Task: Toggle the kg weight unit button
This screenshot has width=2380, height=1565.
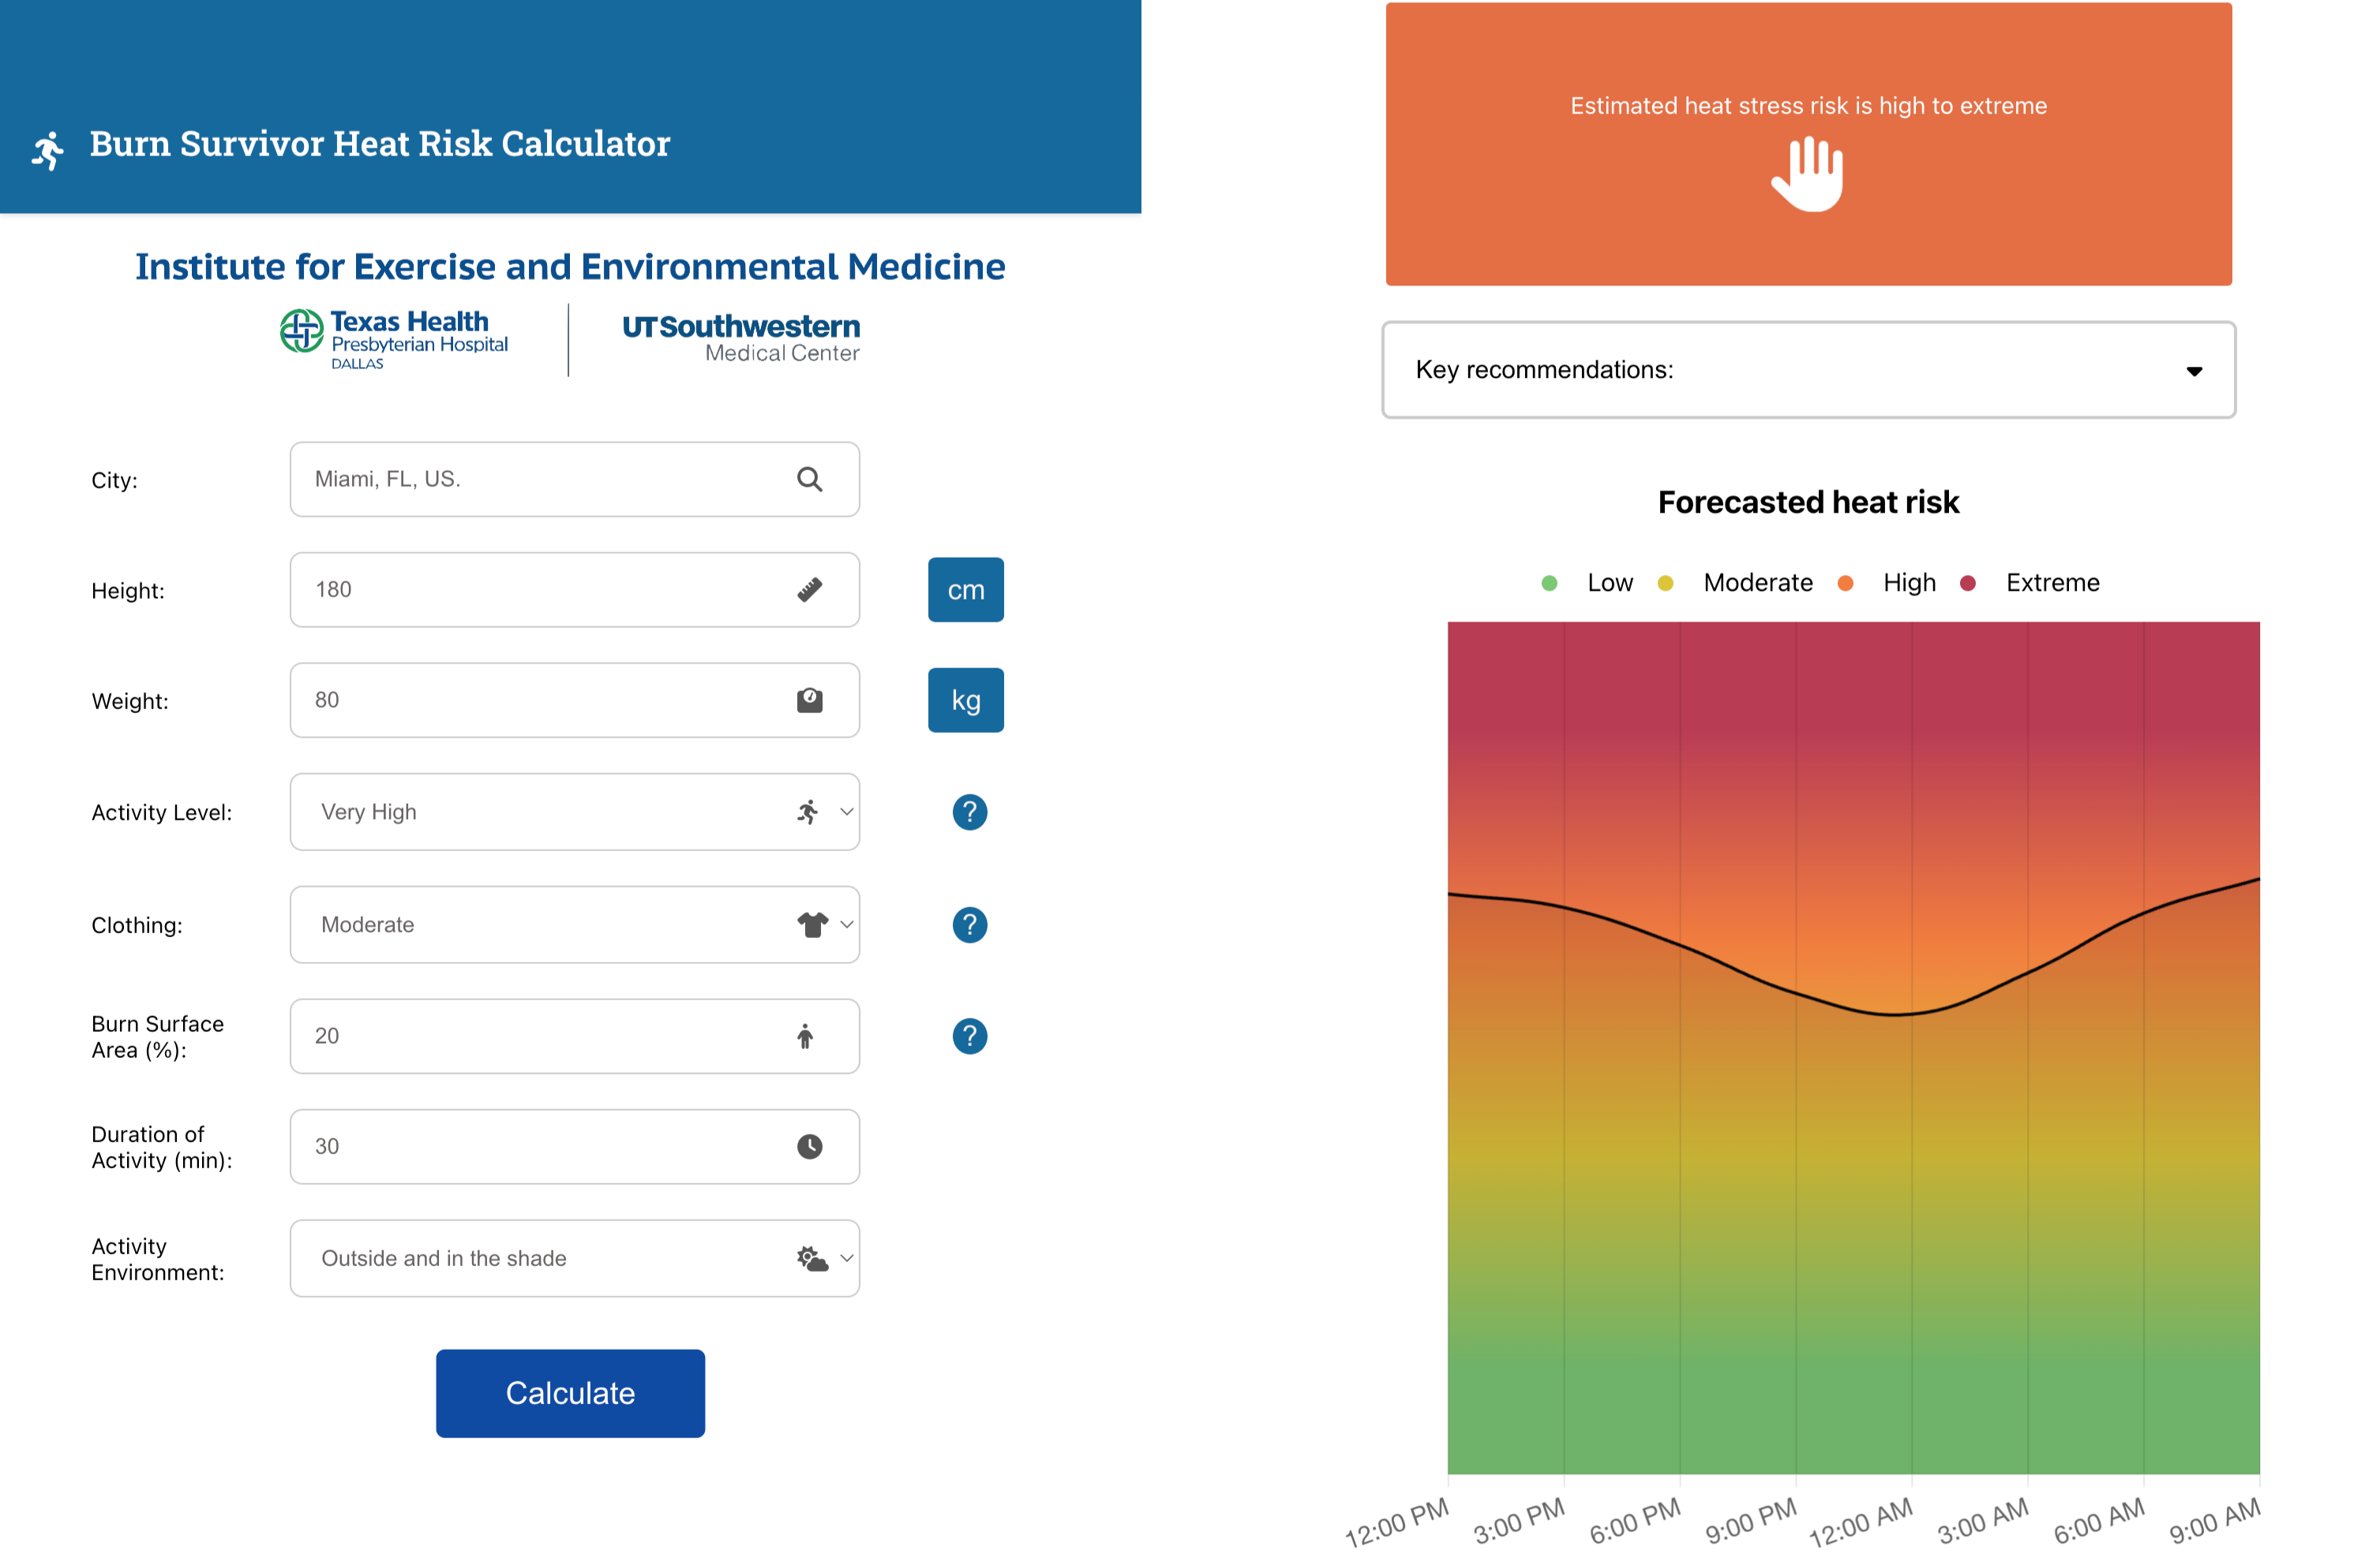Action: pos(966,700)
